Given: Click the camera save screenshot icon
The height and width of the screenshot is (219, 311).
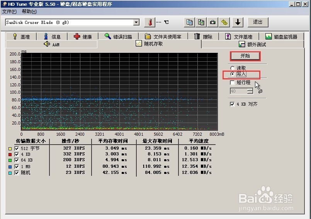Looking at the screenshot, I should (x=212, y=22).
